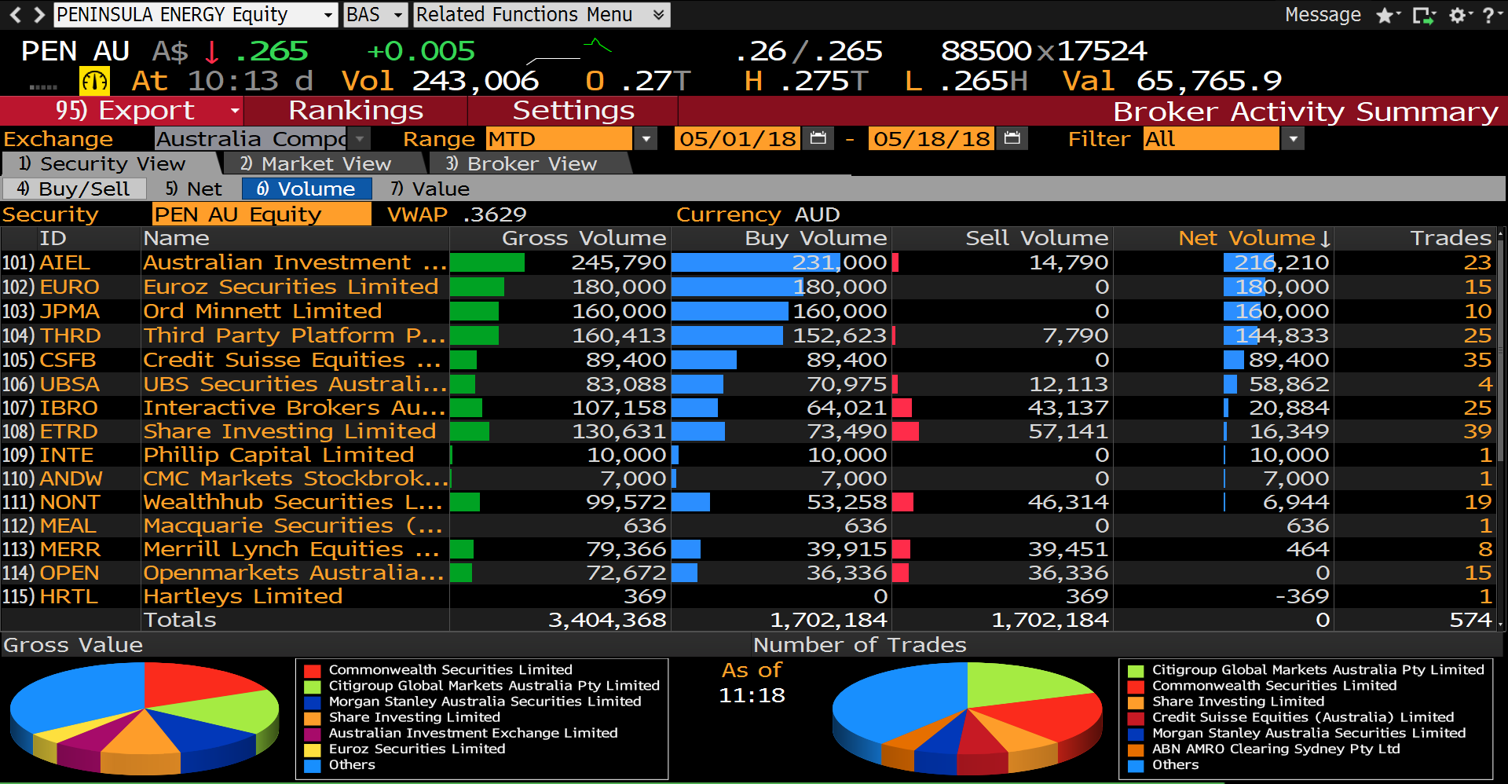This screenshot has width=1508, height=784.
Task: Edit the end date 05/18/18 field
Action: click(932, 139)
